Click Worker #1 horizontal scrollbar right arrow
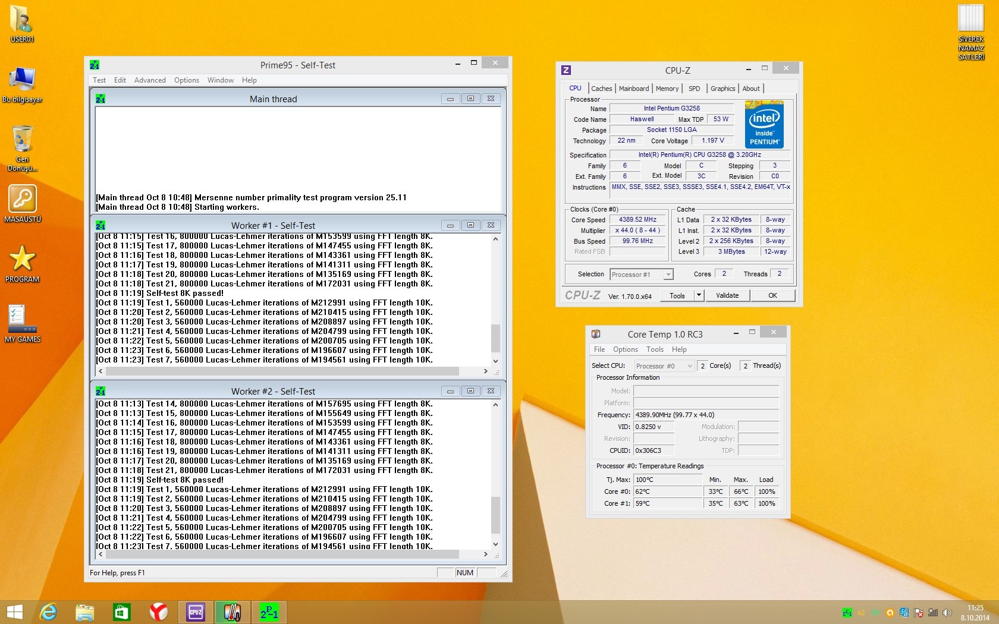Image resolution: width=999 pixels, height=624 pixels. (x=485, y=371)
